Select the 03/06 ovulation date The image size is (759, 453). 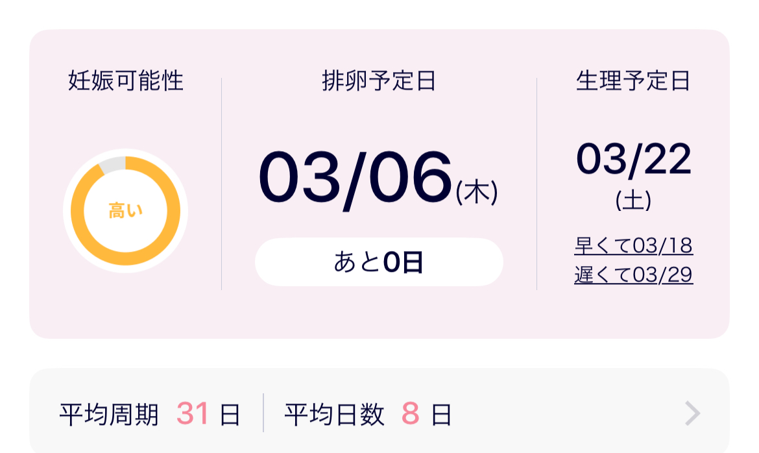(355, 177)
